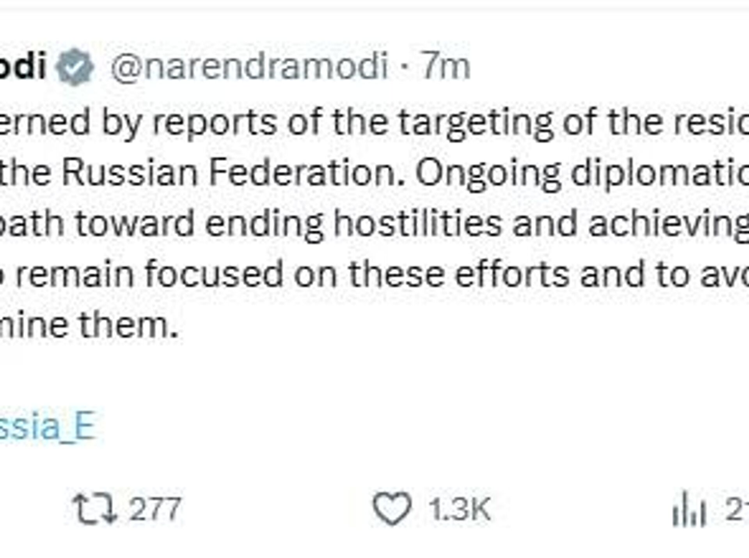
Task: Click the word 'targeting' in the first line
Action: 476,123
